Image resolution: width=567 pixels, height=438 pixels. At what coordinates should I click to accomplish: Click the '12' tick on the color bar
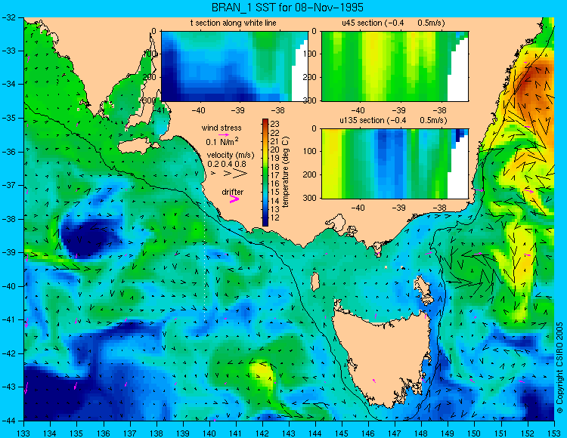274,217
